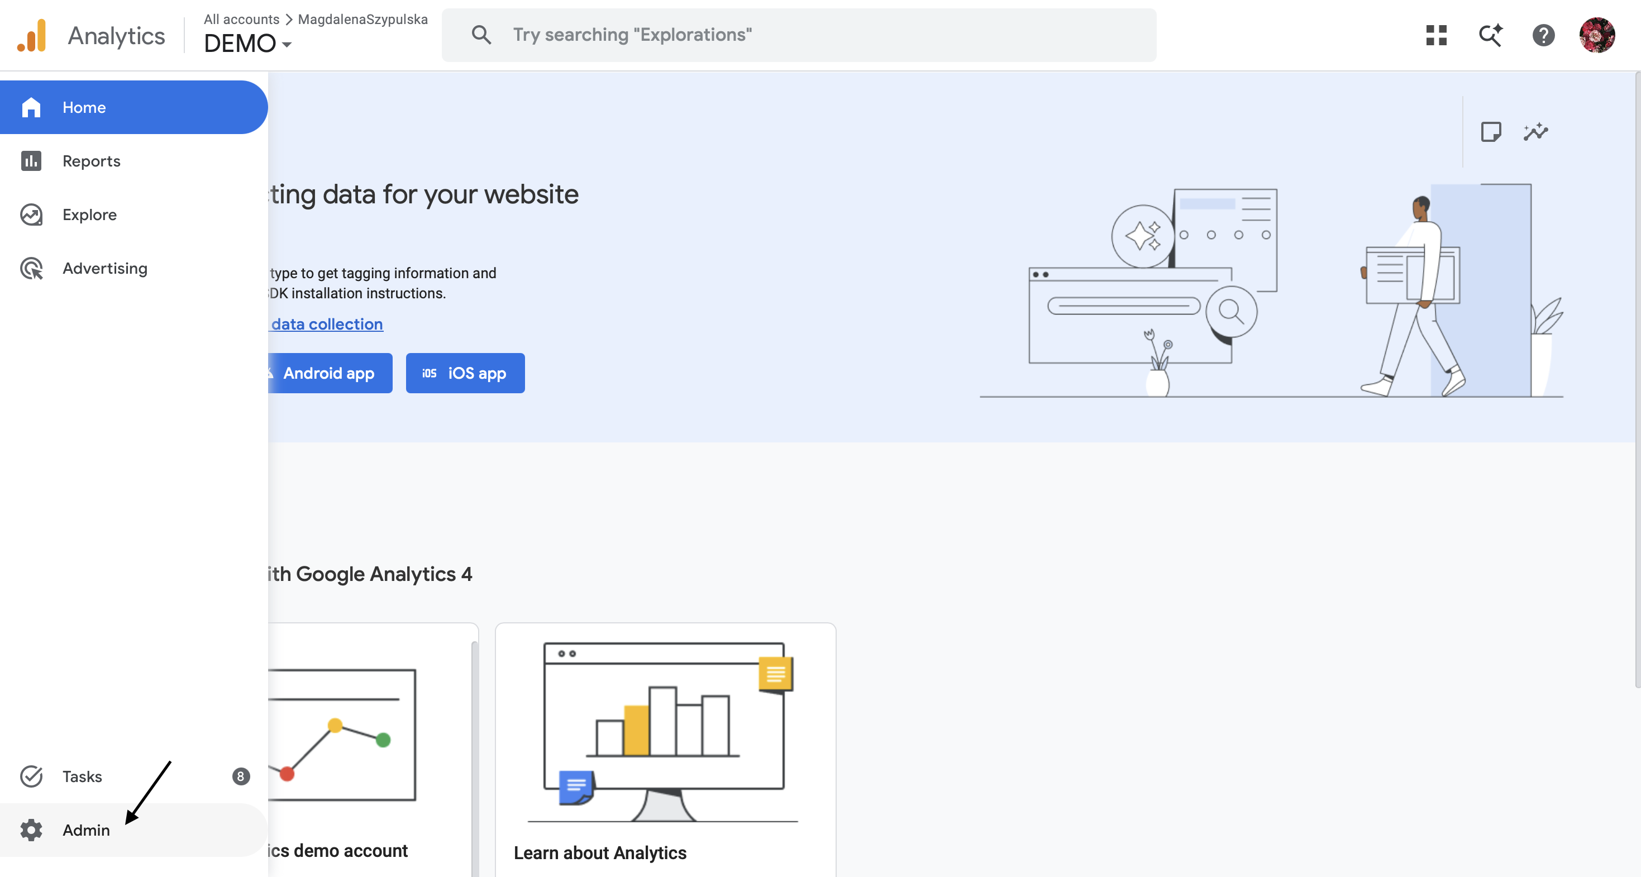Image resolution: width=1641 pixels, height=877 pixels.
Task: Click the Admin gear icon
Action: (31, 829)
